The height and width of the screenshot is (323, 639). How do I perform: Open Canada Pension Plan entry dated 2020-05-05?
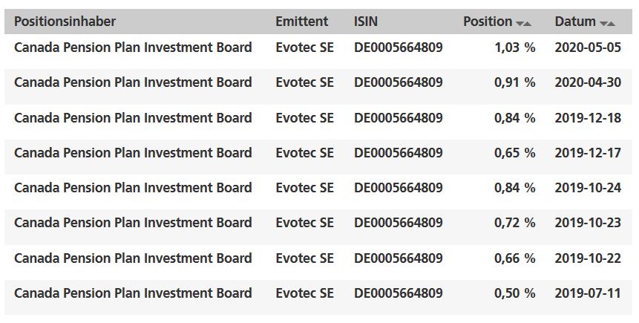tap(133, 48)
